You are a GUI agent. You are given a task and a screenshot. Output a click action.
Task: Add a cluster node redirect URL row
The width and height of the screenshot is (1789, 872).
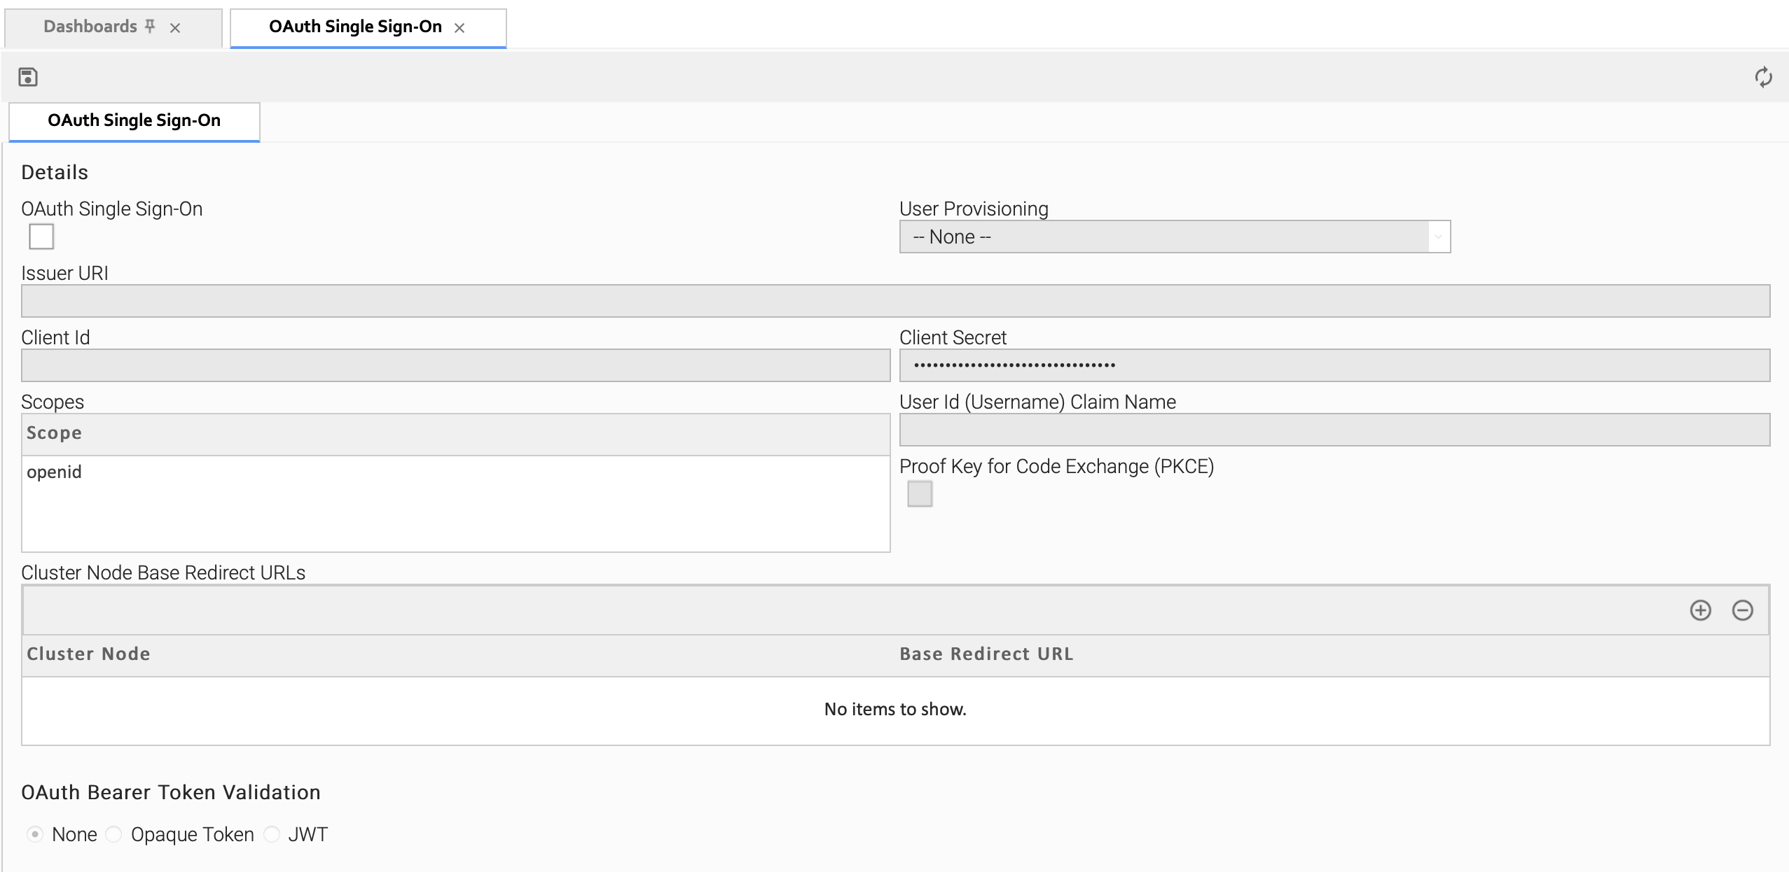(x=1700, y=610)
